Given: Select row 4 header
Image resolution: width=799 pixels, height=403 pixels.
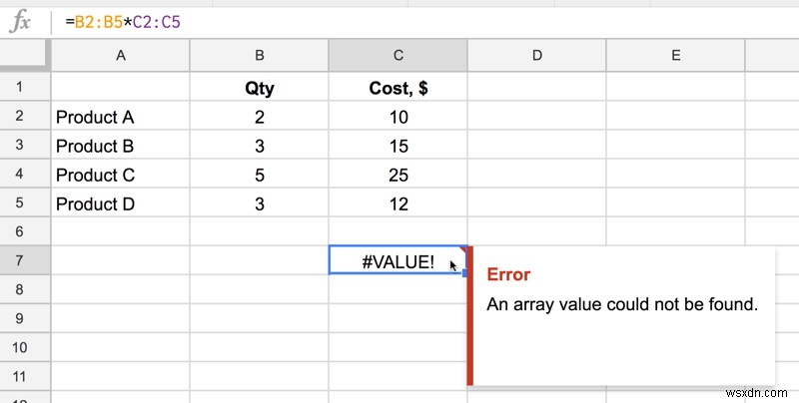Looking at the screenshot, I should coord(26,174).
